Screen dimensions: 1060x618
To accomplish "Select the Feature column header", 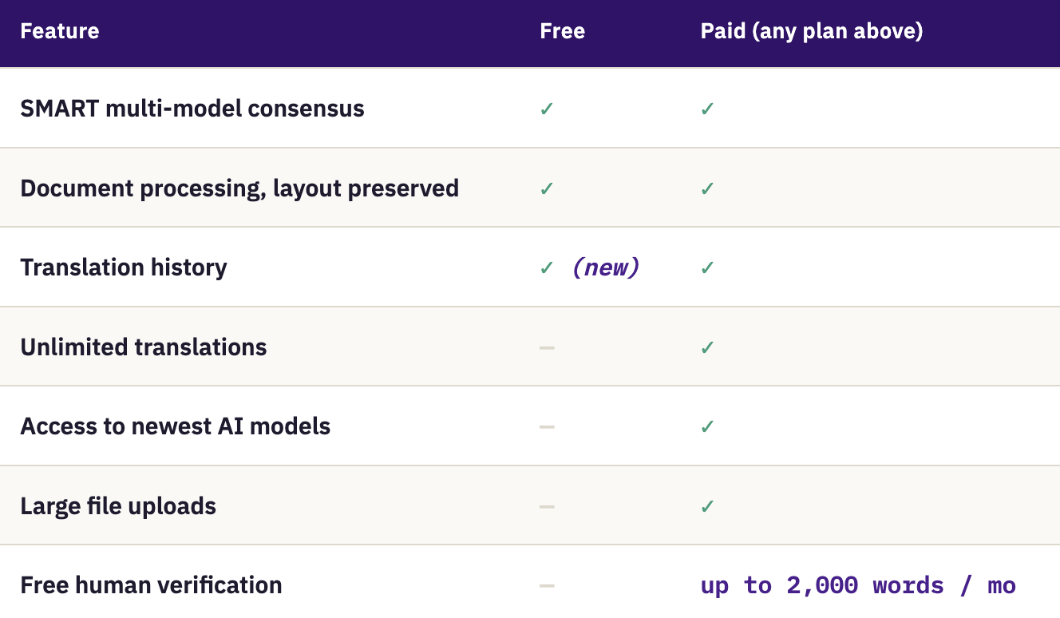I will click(x=60, y=31).
